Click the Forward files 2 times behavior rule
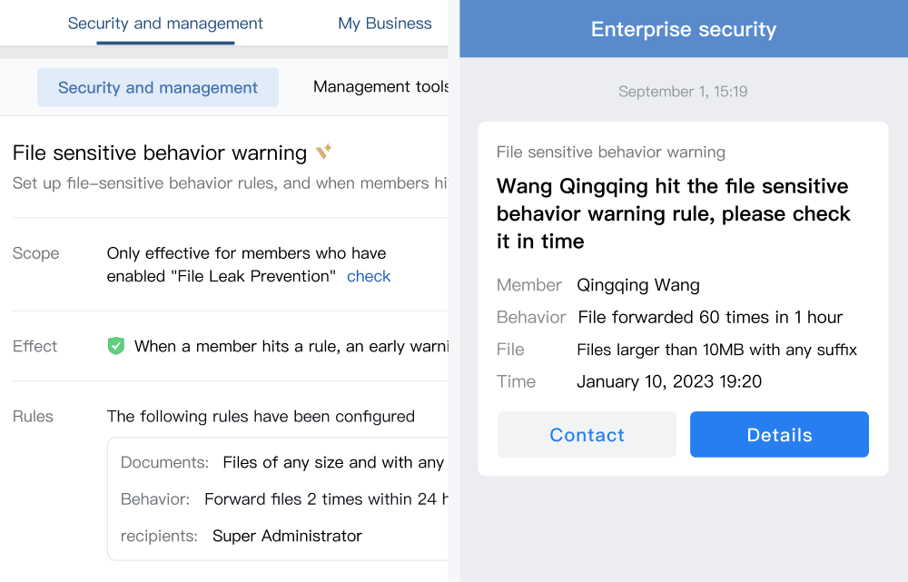908x582 pixels. 326,499
